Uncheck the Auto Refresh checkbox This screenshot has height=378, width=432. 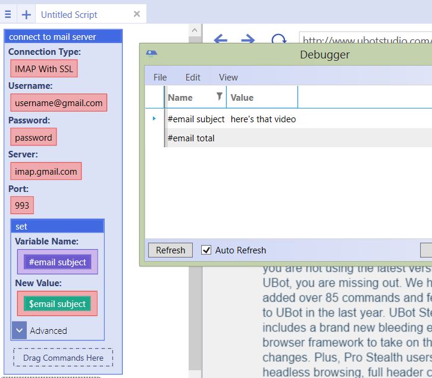click(x=206, y=250)
